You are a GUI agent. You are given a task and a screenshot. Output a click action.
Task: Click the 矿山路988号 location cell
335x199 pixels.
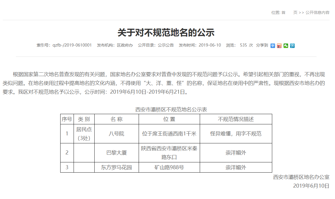click(x=169, y=167)
